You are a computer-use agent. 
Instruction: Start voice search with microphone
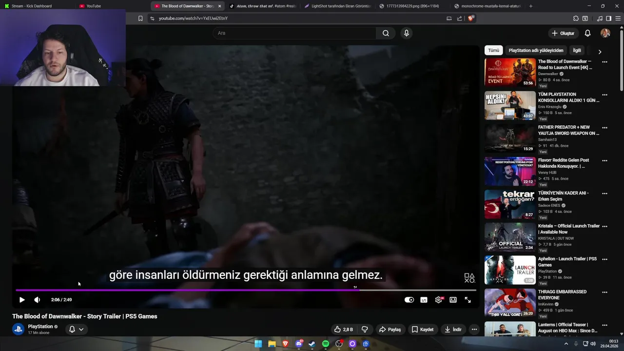(406, 33)
